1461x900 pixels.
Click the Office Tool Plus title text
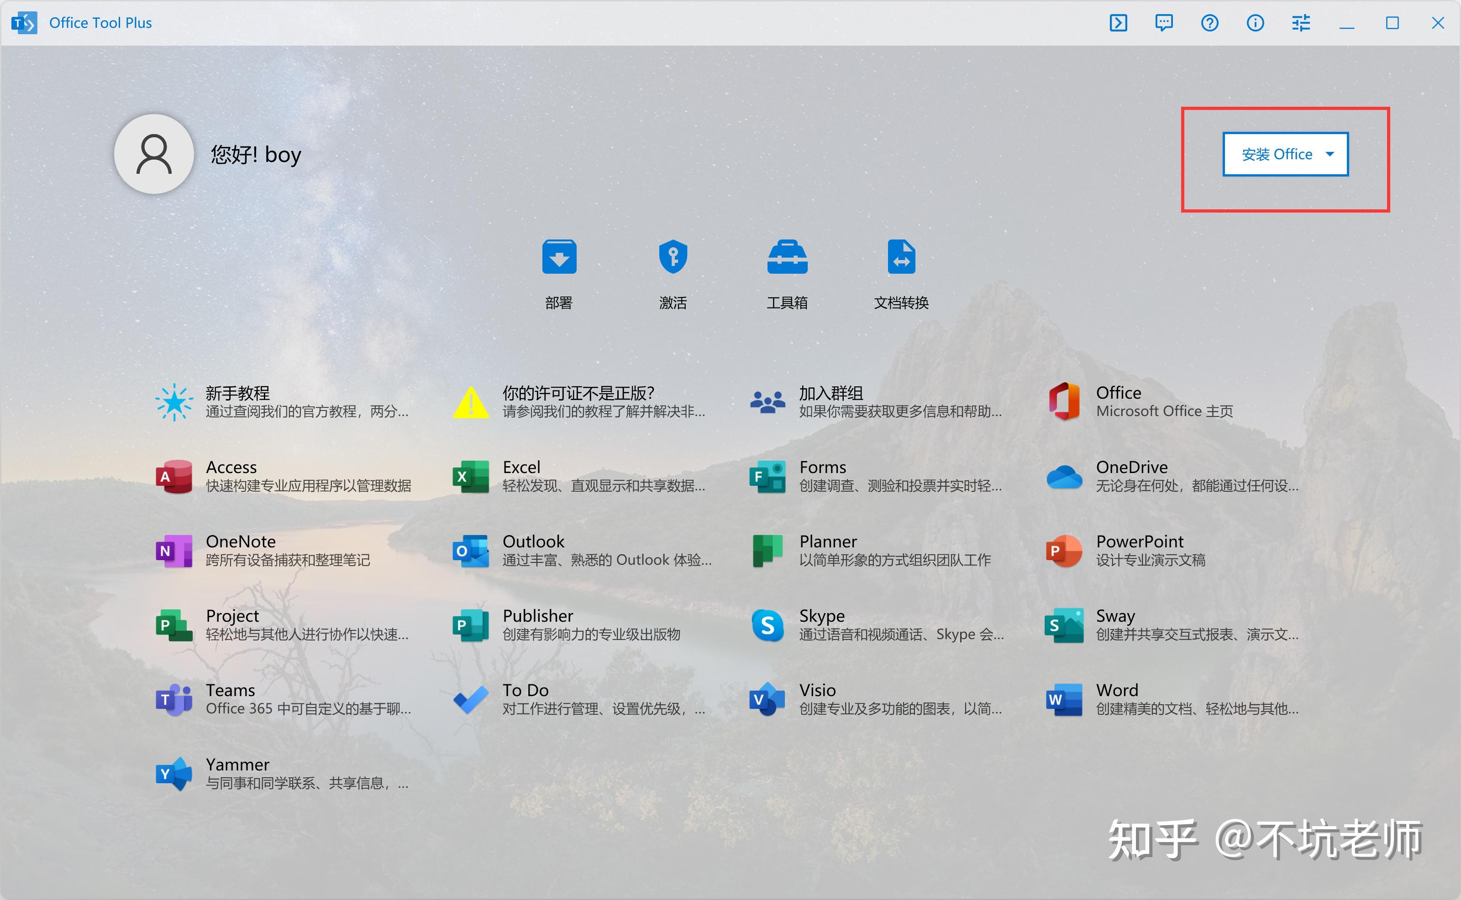coord(100,23)
